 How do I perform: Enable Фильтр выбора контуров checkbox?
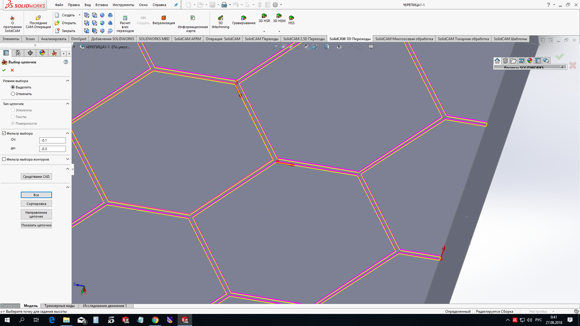[4, 159]
